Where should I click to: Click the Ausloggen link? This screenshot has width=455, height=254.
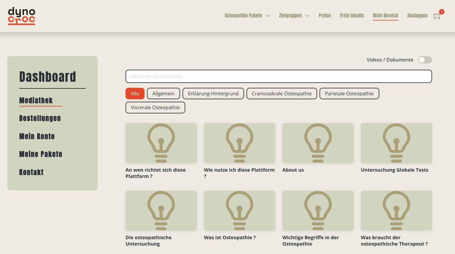(x=417, y=16)
